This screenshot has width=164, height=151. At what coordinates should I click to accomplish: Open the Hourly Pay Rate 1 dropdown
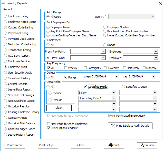tap(114, 98)
